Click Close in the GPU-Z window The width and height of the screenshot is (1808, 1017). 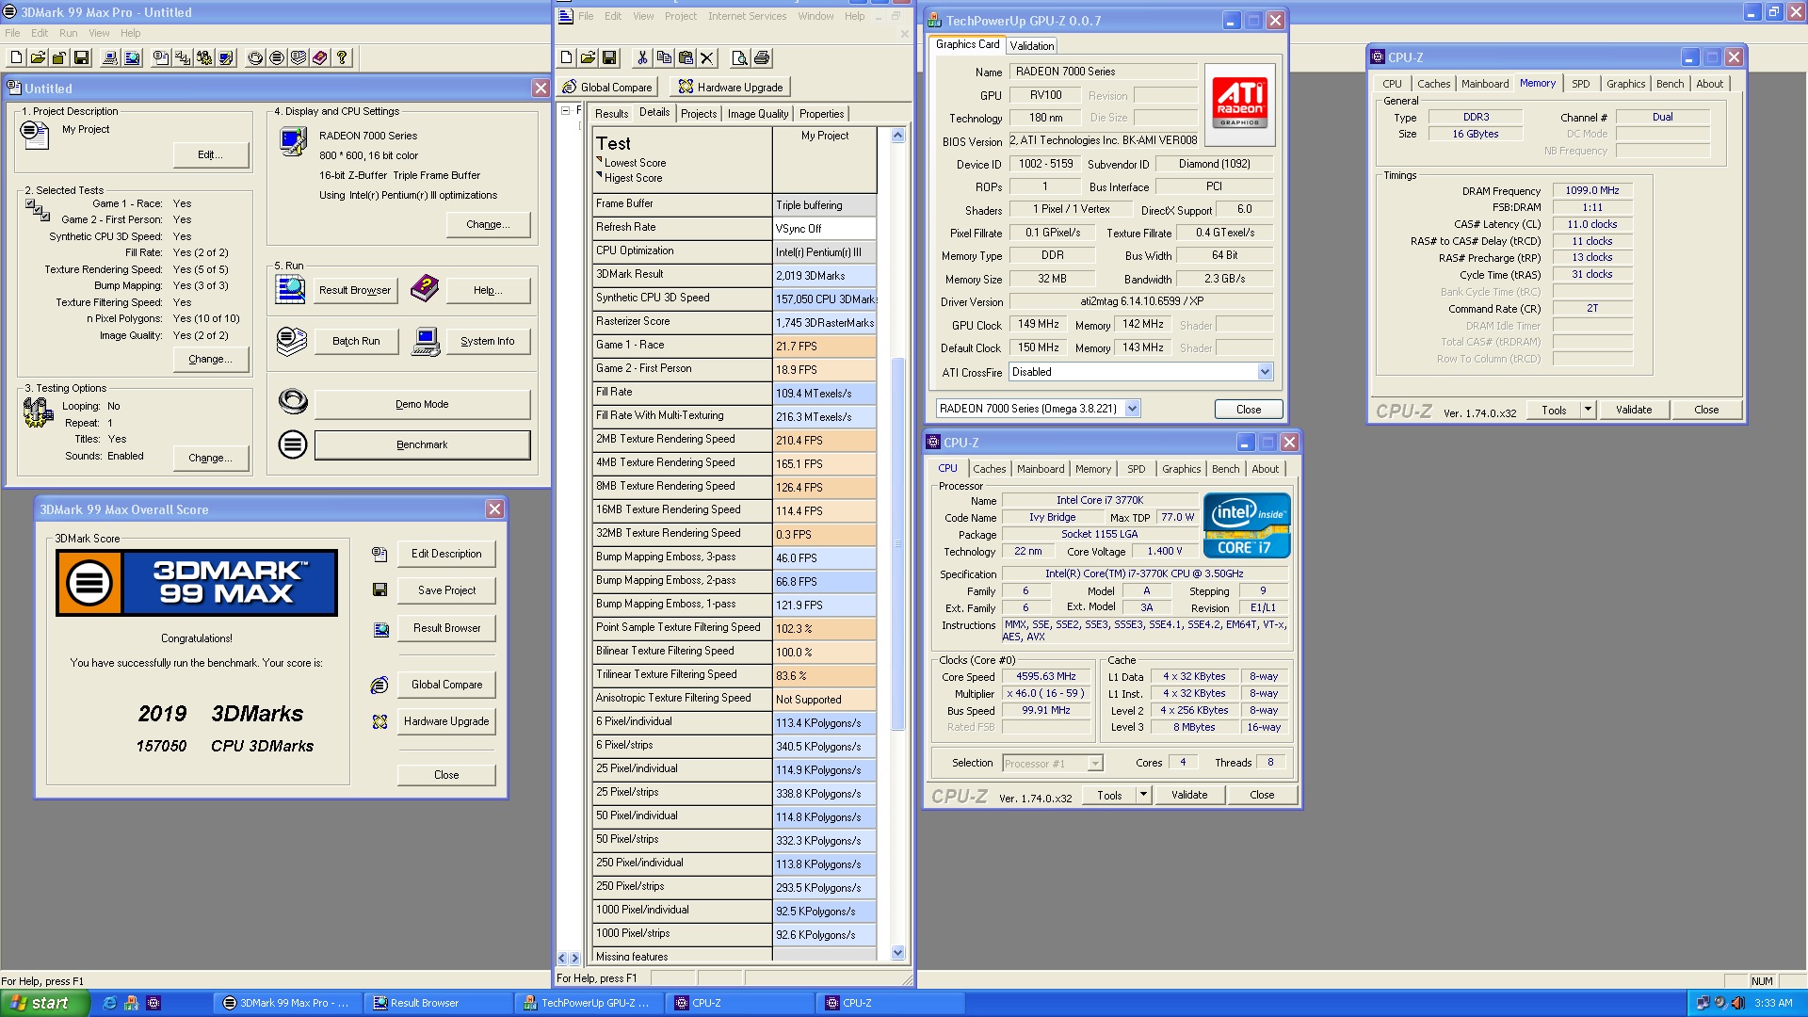(x=1248, y=410)
